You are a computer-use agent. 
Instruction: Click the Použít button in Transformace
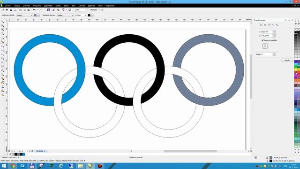(287, 61)
